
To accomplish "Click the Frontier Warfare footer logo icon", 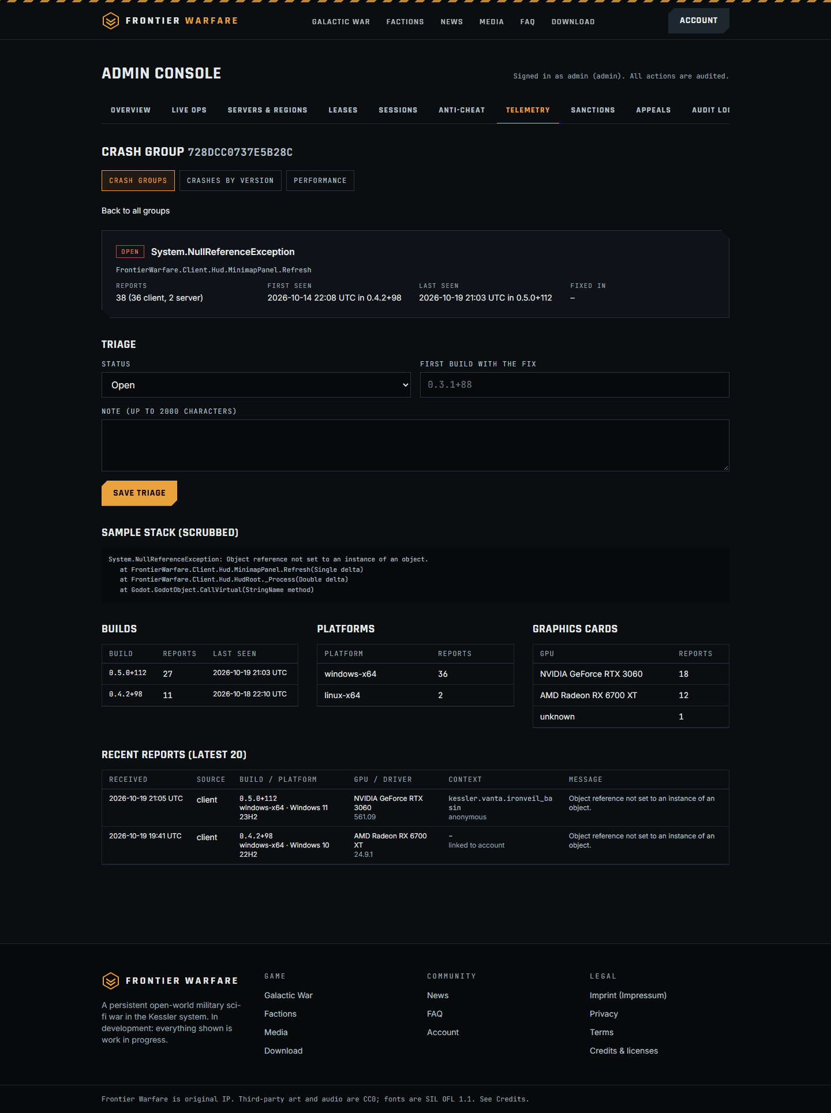I will click(x=111, y=981).
